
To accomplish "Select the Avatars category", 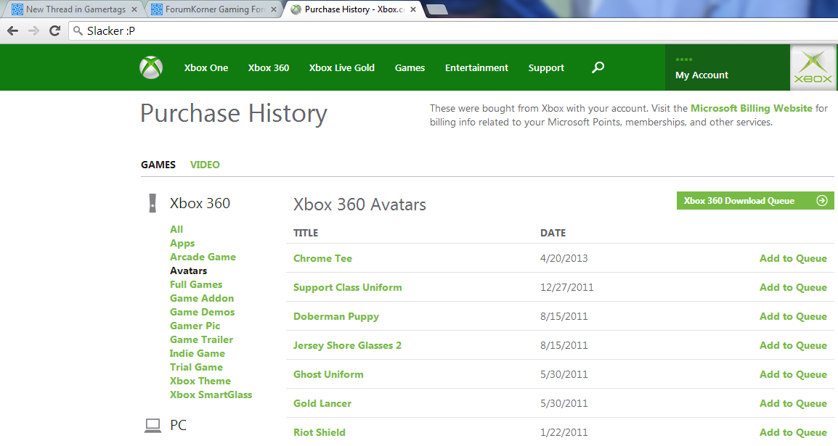I will pos(188,271).
